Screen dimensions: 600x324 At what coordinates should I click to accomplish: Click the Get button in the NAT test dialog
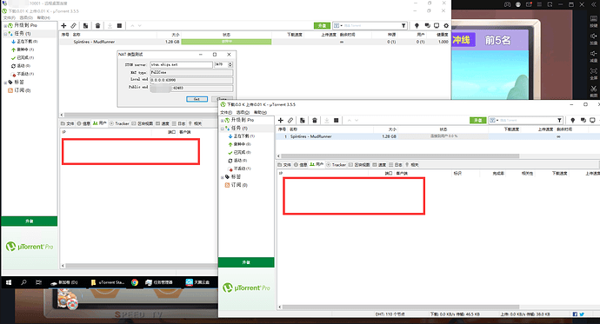coord(197,99)
